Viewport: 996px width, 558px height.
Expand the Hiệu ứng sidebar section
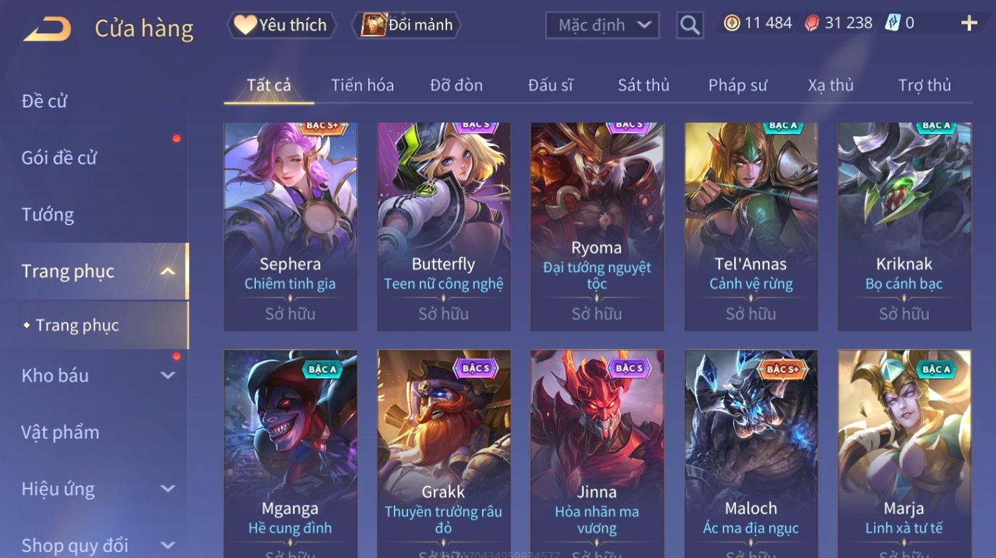(168, 489)
